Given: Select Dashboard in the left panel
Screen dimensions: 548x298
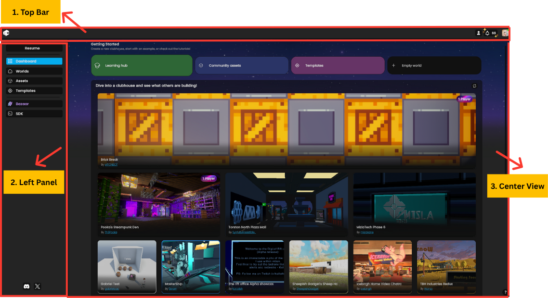Looking at the screenshot, I should tap(34, 62).
